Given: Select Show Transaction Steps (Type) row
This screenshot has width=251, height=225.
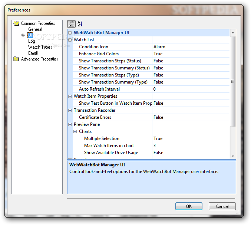Looking at the screenshot, I should [151, 75].
